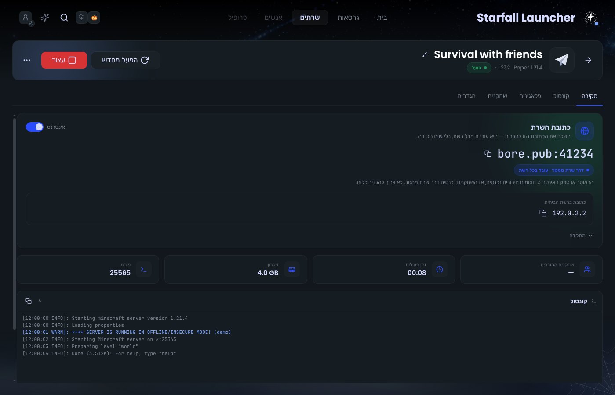
Task: Click the קונסול panel heading
Action: point(579,301)
